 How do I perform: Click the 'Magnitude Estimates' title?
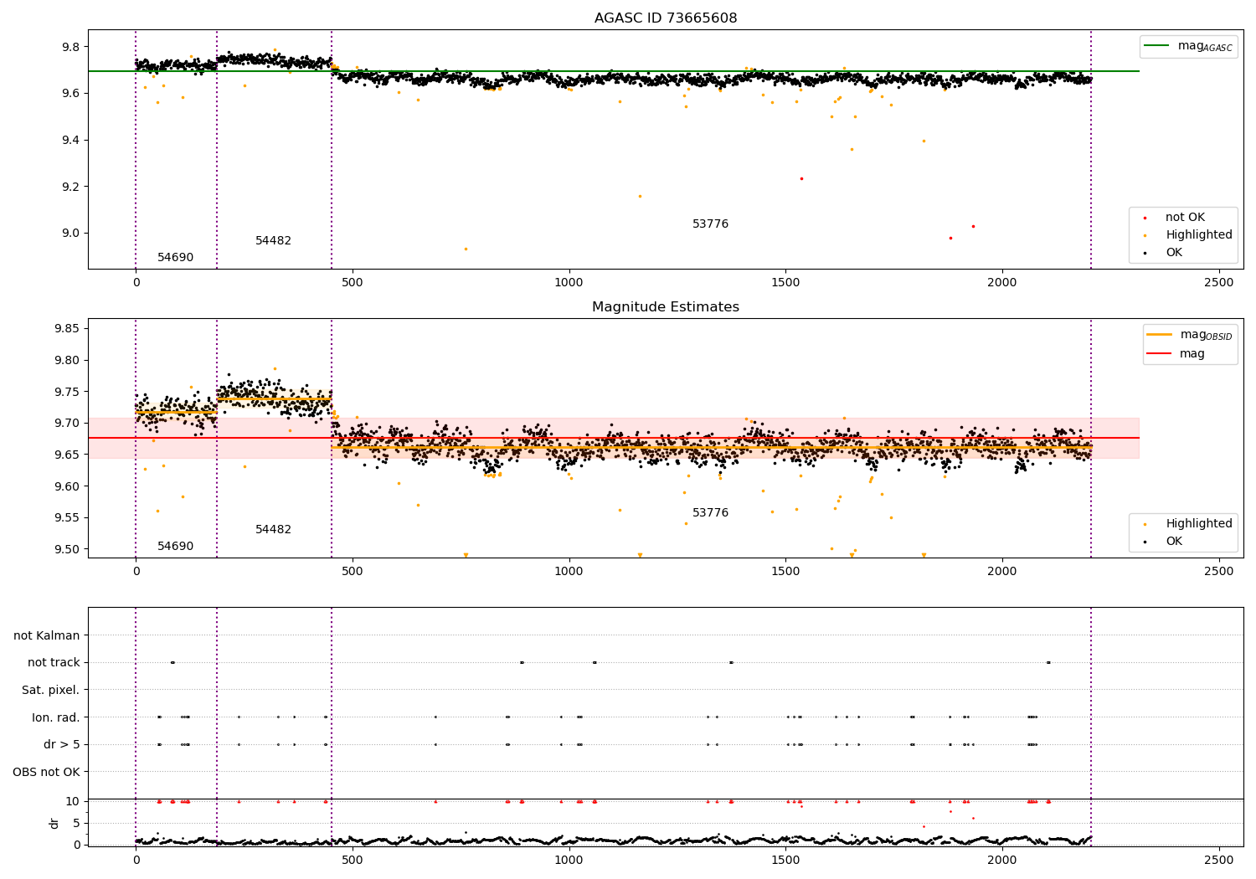tap(666, 307)
